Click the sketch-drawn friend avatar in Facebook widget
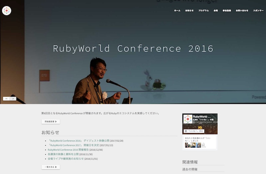The width and height of the screenshot is (266, 174). [x=204, y=145]
